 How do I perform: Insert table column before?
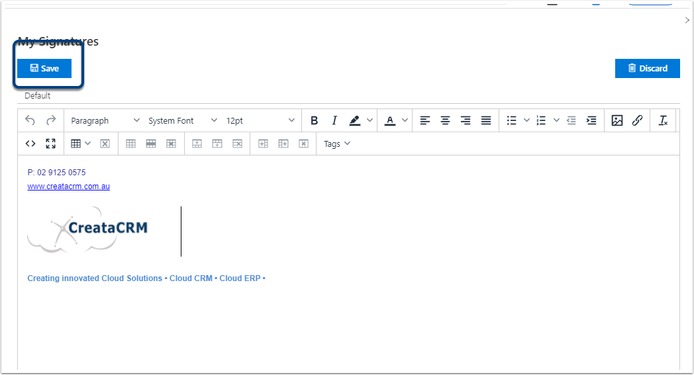(263, 144)
